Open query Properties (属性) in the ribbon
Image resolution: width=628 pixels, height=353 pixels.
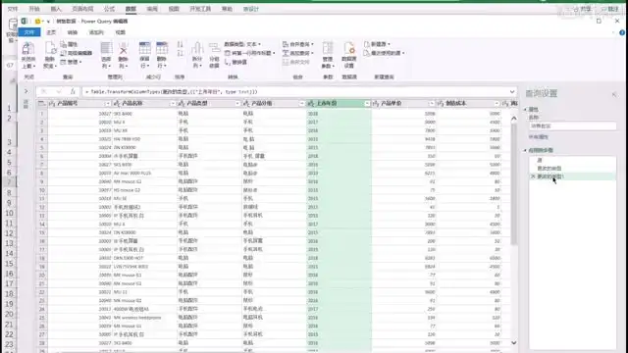pos(69,44)
